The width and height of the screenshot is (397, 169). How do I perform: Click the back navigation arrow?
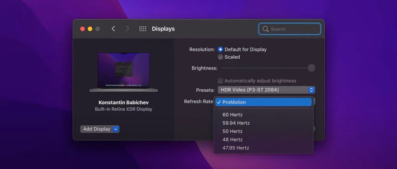(x=113, y=29)
